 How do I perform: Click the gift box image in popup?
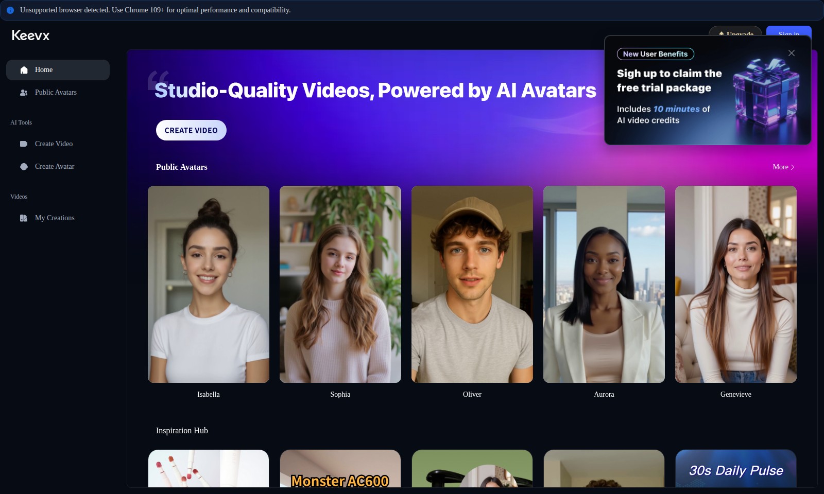pos(766,94)
